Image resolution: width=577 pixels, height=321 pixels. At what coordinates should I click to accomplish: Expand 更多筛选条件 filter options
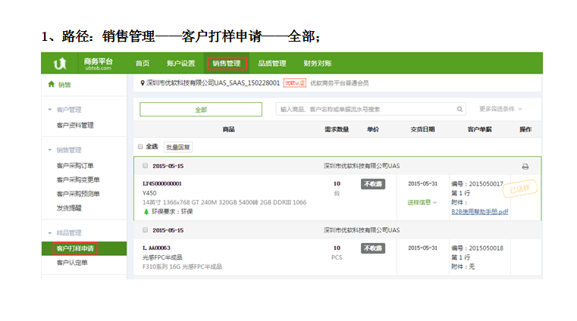(x=500, y=109)
